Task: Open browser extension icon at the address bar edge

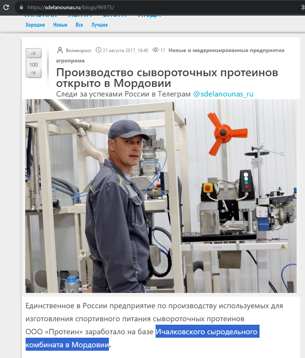Action: (303, 7)
